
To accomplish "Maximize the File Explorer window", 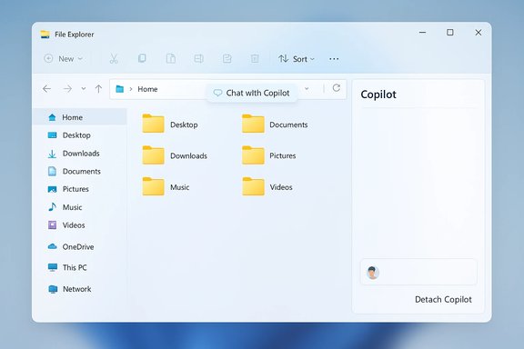I will click(x=450, y=33).
